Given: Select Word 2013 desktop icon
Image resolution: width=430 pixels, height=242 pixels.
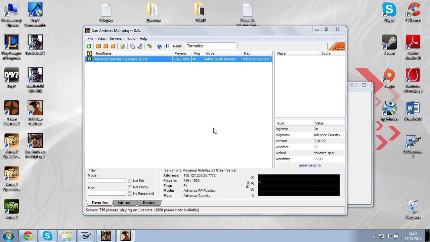Looking at the screenshot, I should point(413,111).
